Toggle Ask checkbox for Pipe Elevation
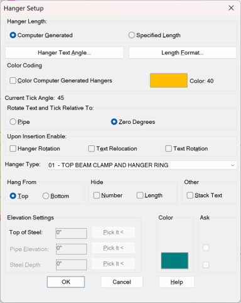Viewport: 241px width, 303px height. click(x=206, y=248)
